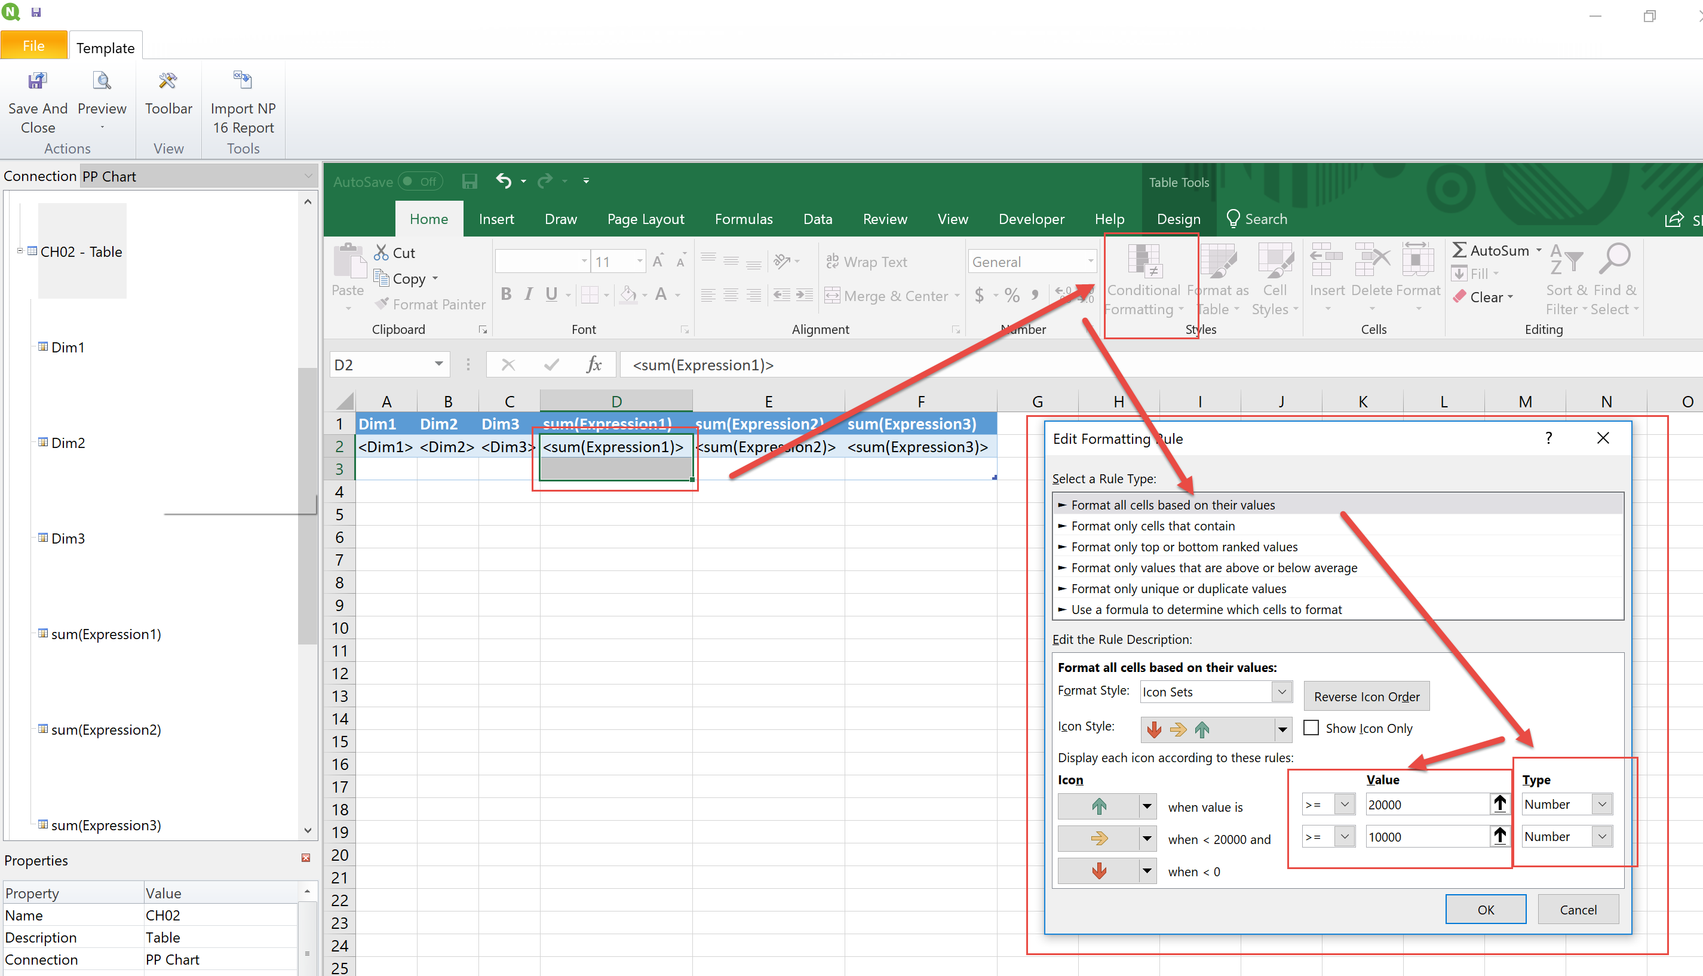Open the Icon Style dropdown
This screenshot has height=976, width=1703.
pyautogui.click(x=1281, y=729)
